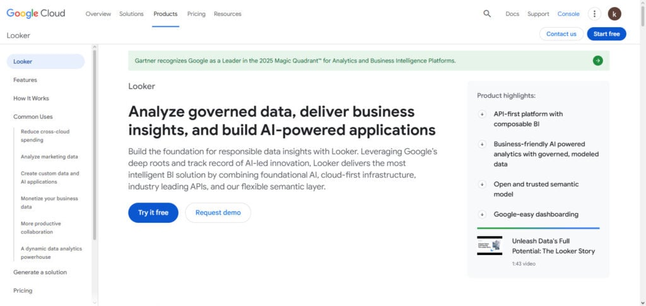The width and height of the screenshot is (646, 306).
Task: Click the Start free button
Action: click(606, 34)
